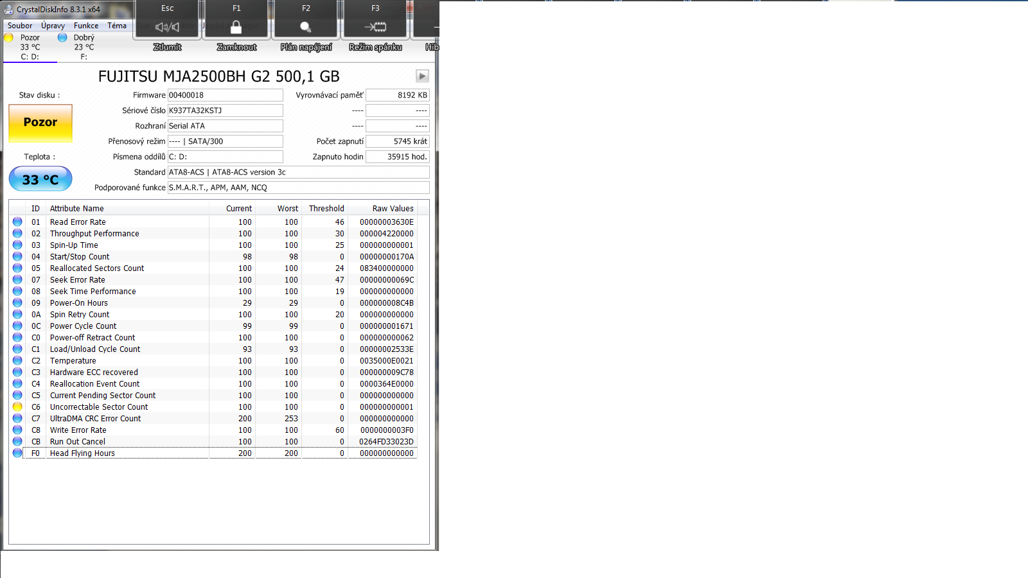The height and width of the screenshot is (578, 1028).
Task: Click the Písmena oddílů field C: D:
Action: tap(225, 157)
